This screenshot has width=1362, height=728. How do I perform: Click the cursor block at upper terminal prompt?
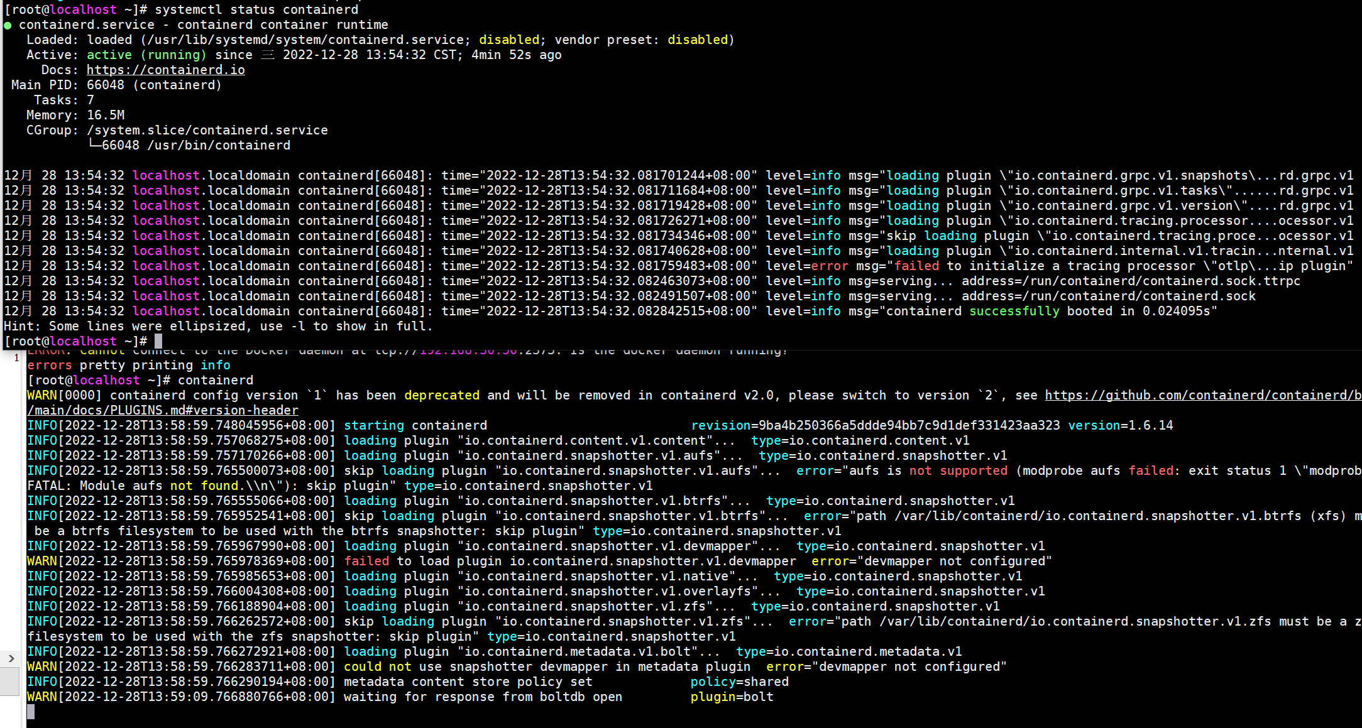pyautogui.click(x=158, y=341)
